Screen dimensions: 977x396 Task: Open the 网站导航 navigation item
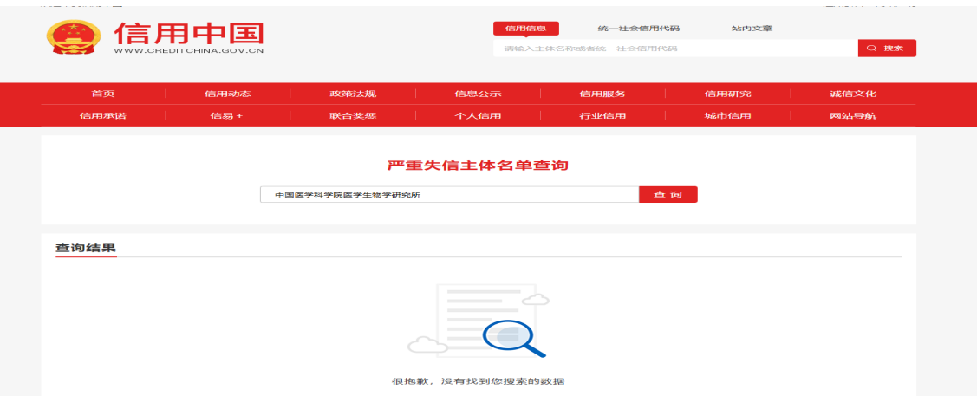coord(853,116)
